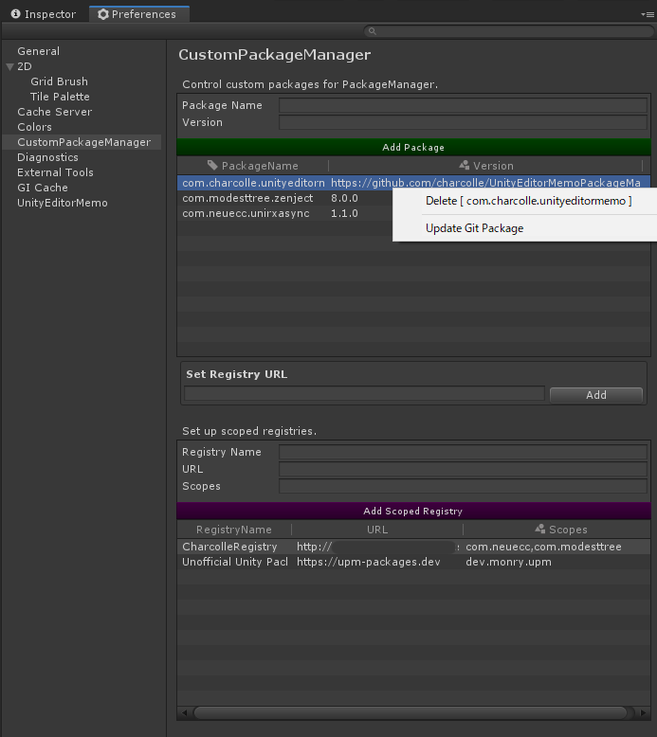Open Diagnostics preferences
The height and width of the screenshot is (737, 657).
47,157
